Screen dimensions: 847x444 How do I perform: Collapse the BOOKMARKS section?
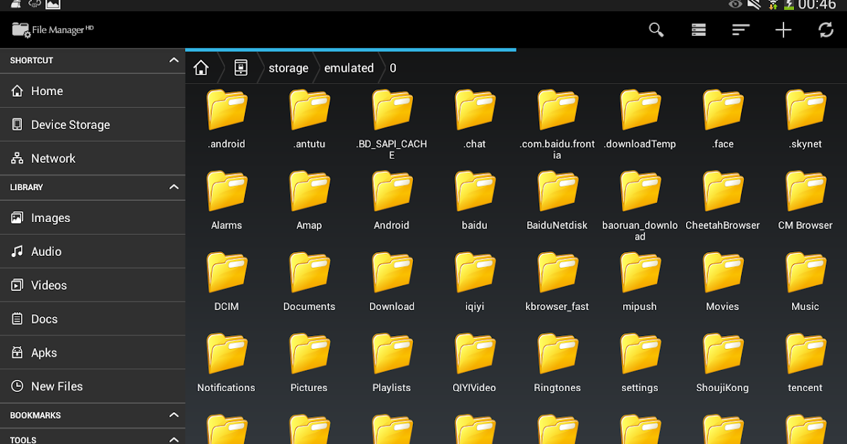[174, 416]
